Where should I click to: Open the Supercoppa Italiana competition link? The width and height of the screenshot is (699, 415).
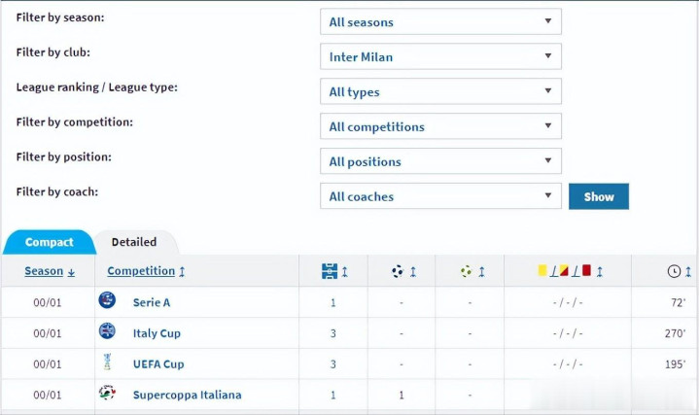(x=187, y=395)
